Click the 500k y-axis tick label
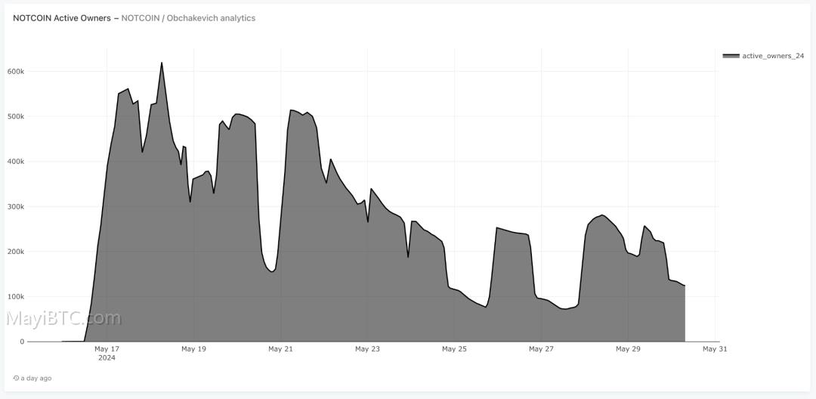Screen dimensions: 816x399 click(x=16, y=116)
